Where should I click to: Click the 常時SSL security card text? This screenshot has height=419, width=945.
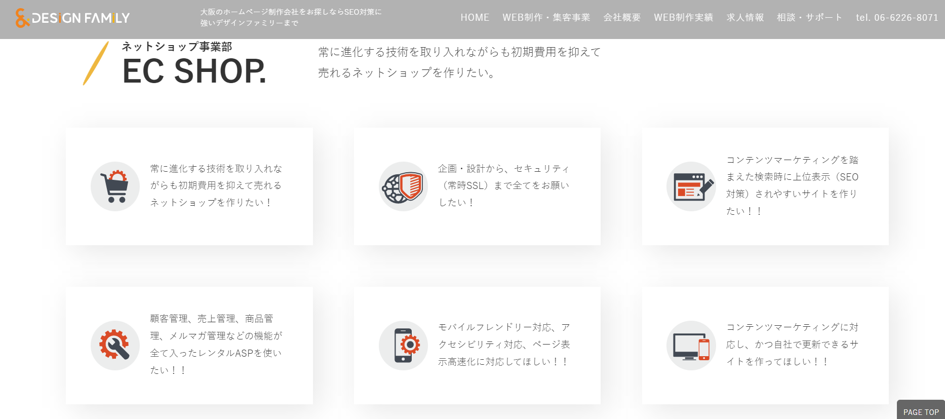tap(503, 185)
